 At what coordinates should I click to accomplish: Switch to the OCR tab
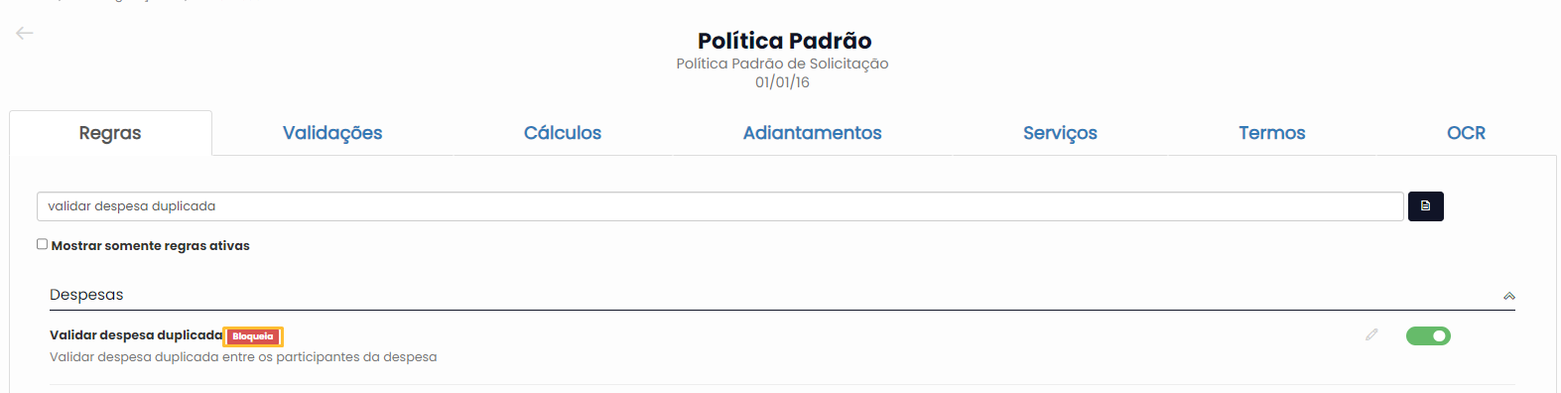[1466, 133]
